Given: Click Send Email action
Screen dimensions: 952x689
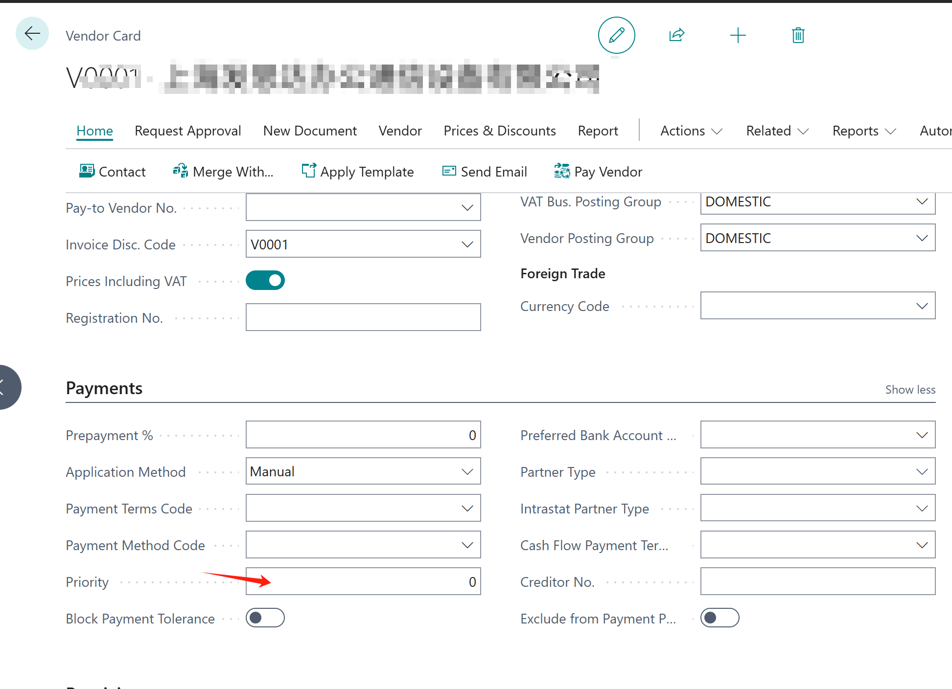Looking at the screenshot, I should (485, 172).
